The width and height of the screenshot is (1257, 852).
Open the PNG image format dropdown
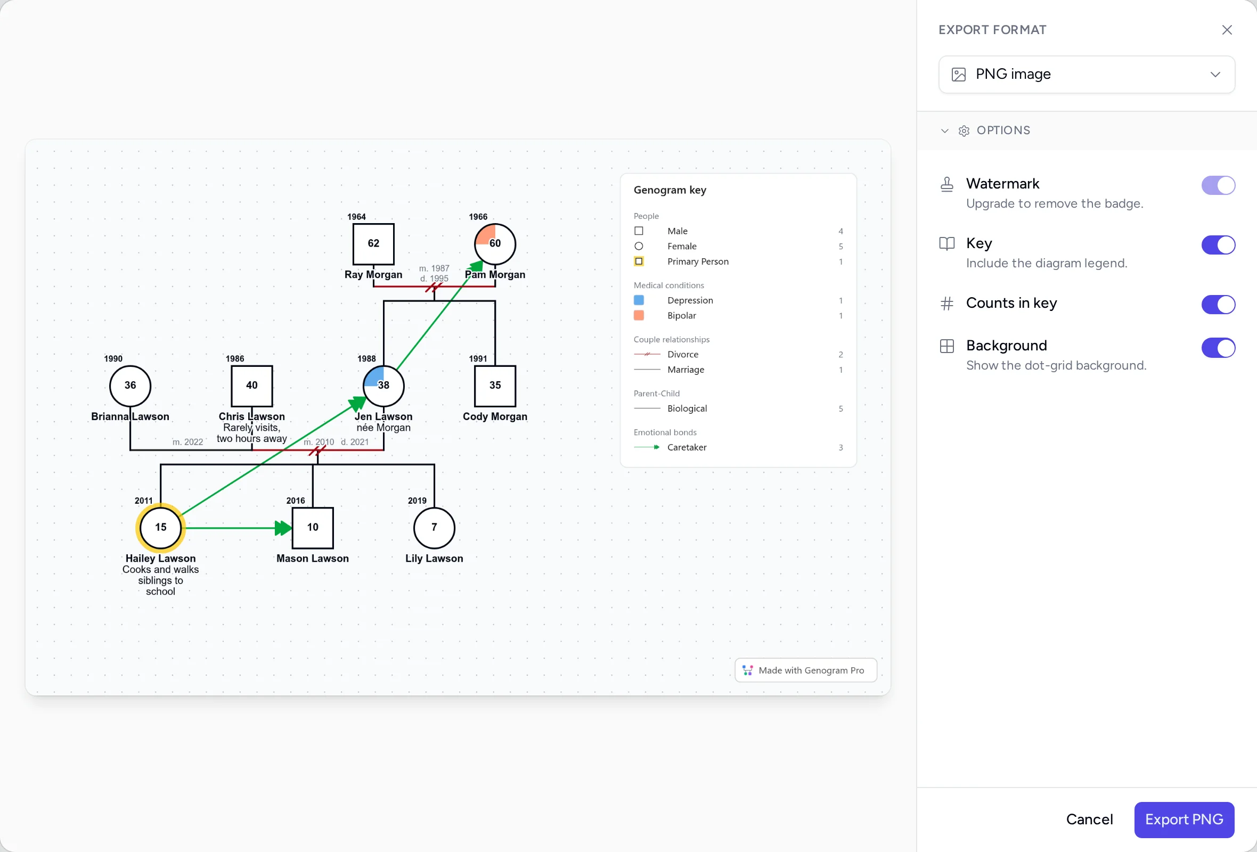[x=1087, y=74]
